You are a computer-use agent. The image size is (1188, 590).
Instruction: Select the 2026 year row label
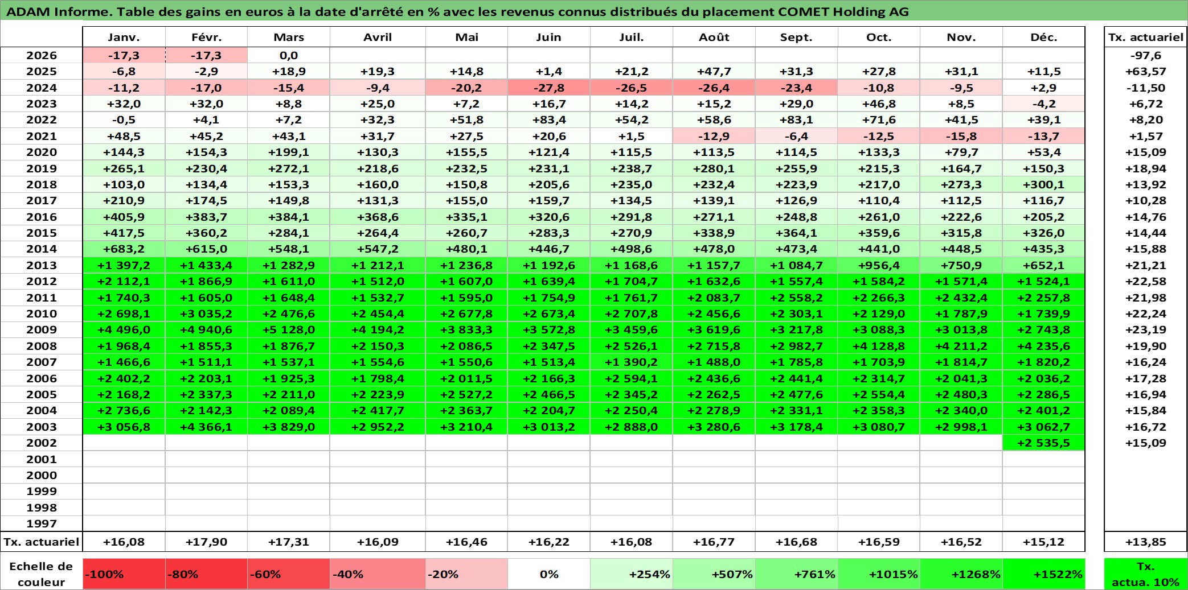point(42,55)
